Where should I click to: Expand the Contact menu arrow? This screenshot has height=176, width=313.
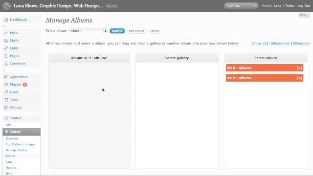[37, 118]
